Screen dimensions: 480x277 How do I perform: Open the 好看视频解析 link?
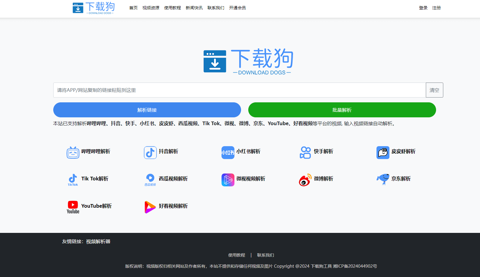tap(173, 206)
